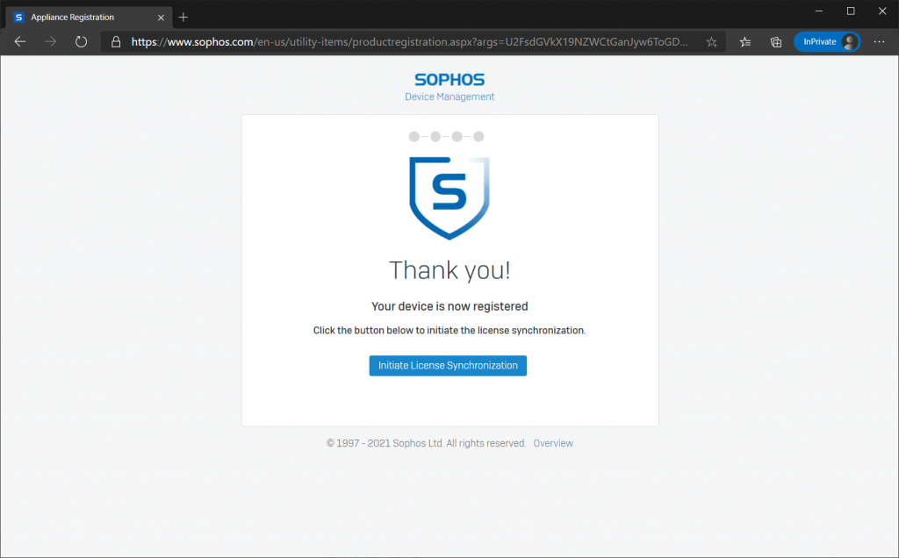Click the browser forward arrow
This screenshot has height=558, width=899.
(50, 42)
